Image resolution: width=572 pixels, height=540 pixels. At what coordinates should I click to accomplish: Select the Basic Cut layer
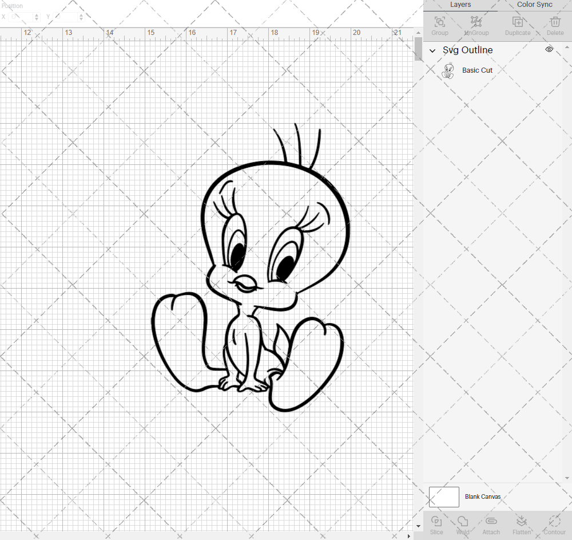point(477,70)
